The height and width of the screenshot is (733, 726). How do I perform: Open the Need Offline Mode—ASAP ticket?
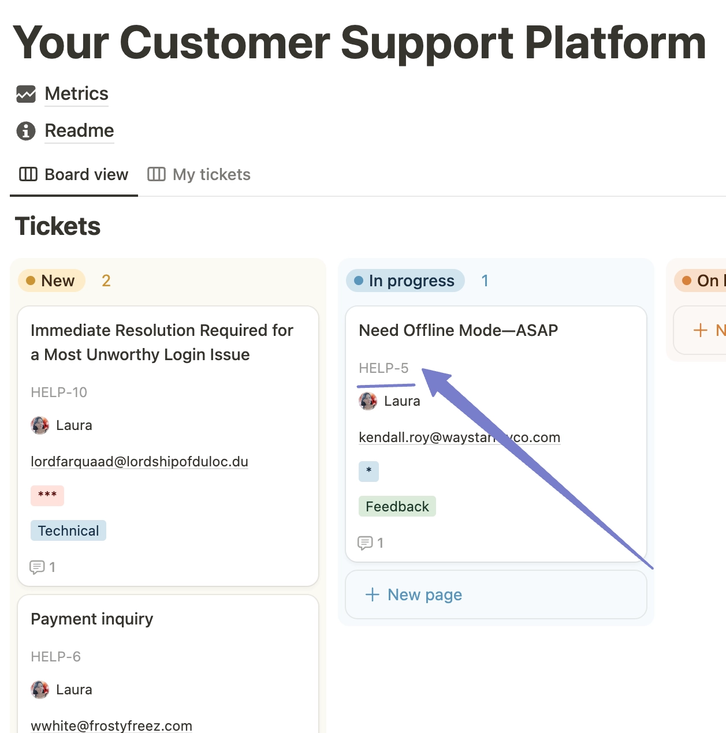point(459,330)
